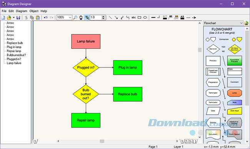Select 'Plug in lamp' in the object tree
The image size is (250, 149).
pyautogui.click(x=14, y=47)
